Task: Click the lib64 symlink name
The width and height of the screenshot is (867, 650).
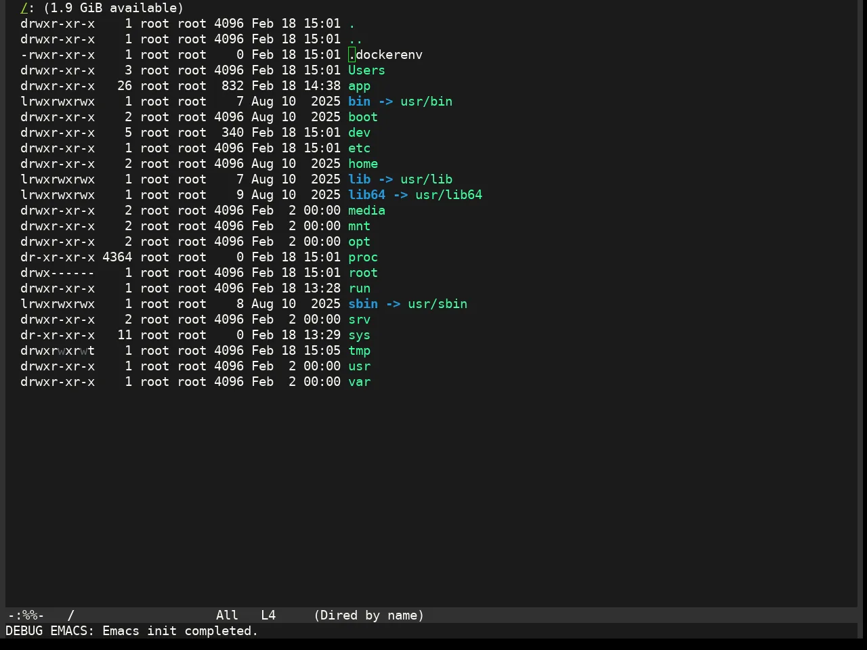Action: (366, 195)
